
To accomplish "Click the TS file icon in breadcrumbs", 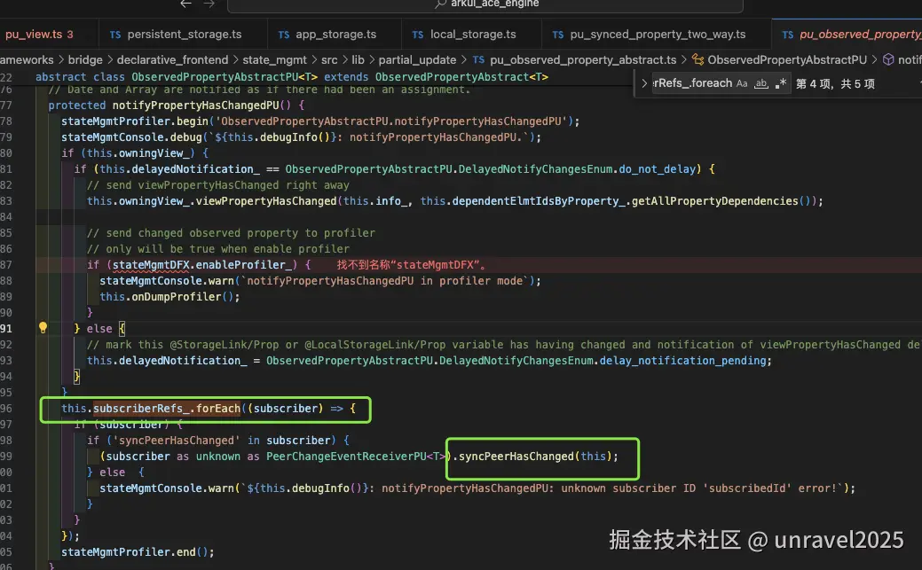I will (478, 60).
